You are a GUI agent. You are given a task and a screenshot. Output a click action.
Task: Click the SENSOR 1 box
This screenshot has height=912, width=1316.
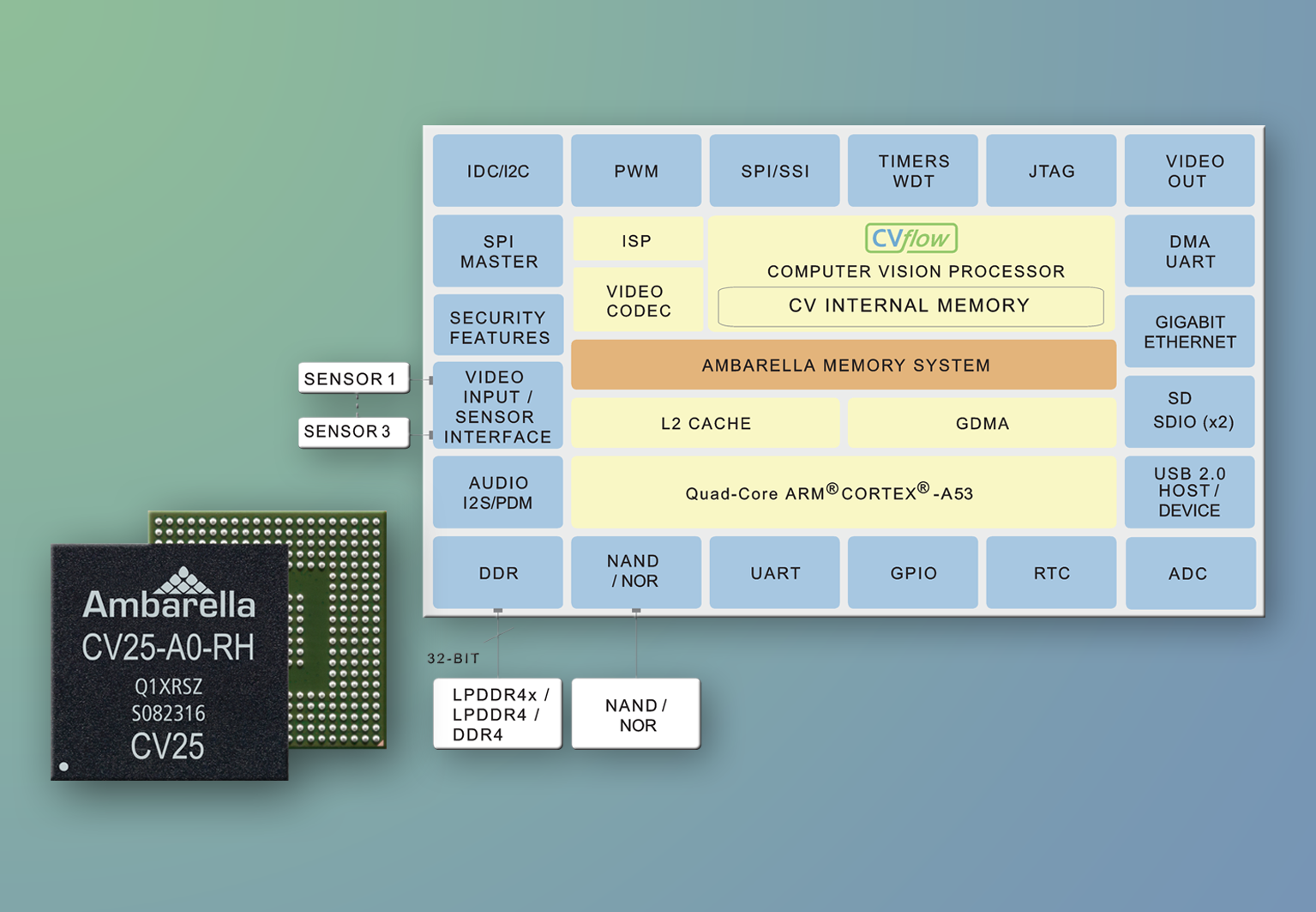click(353, 378)
